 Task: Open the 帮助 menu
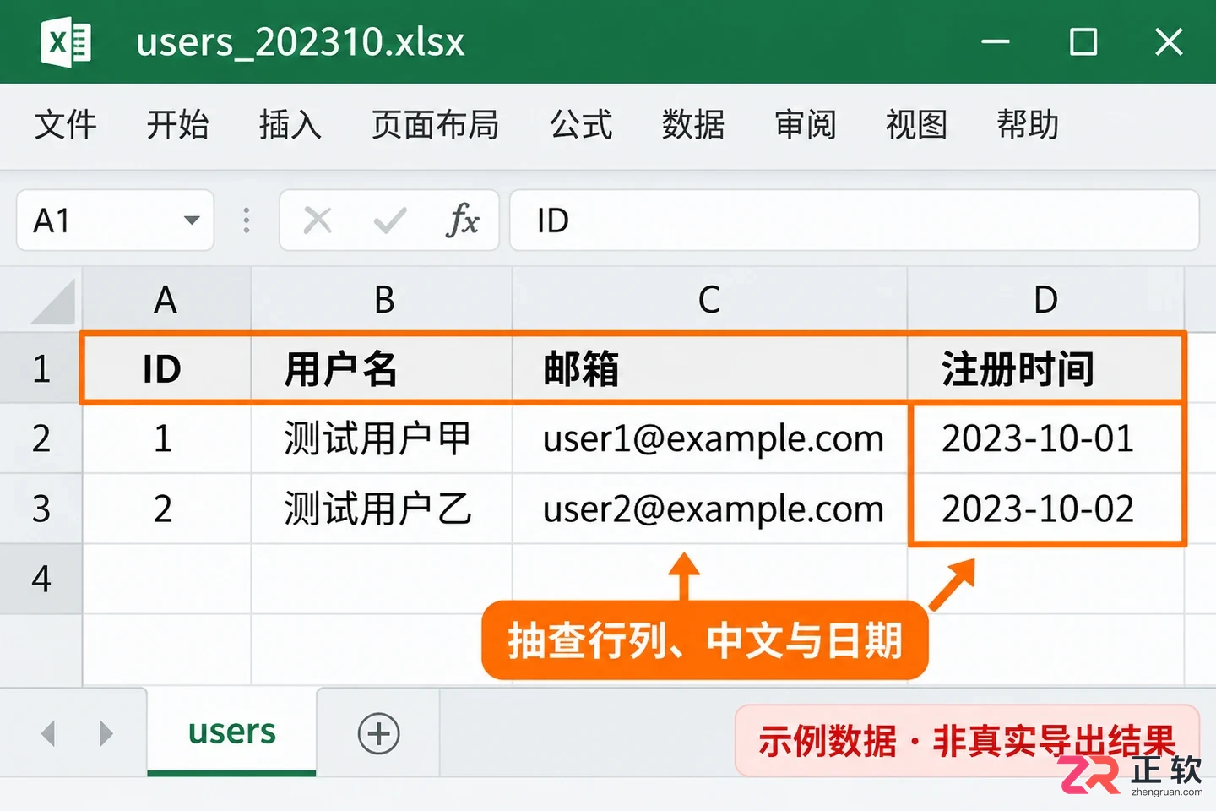click(1028, 125)
